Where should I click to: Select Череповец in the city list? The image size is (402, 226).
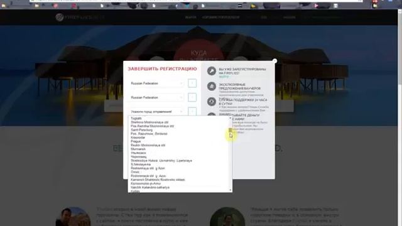click(138, 156)
